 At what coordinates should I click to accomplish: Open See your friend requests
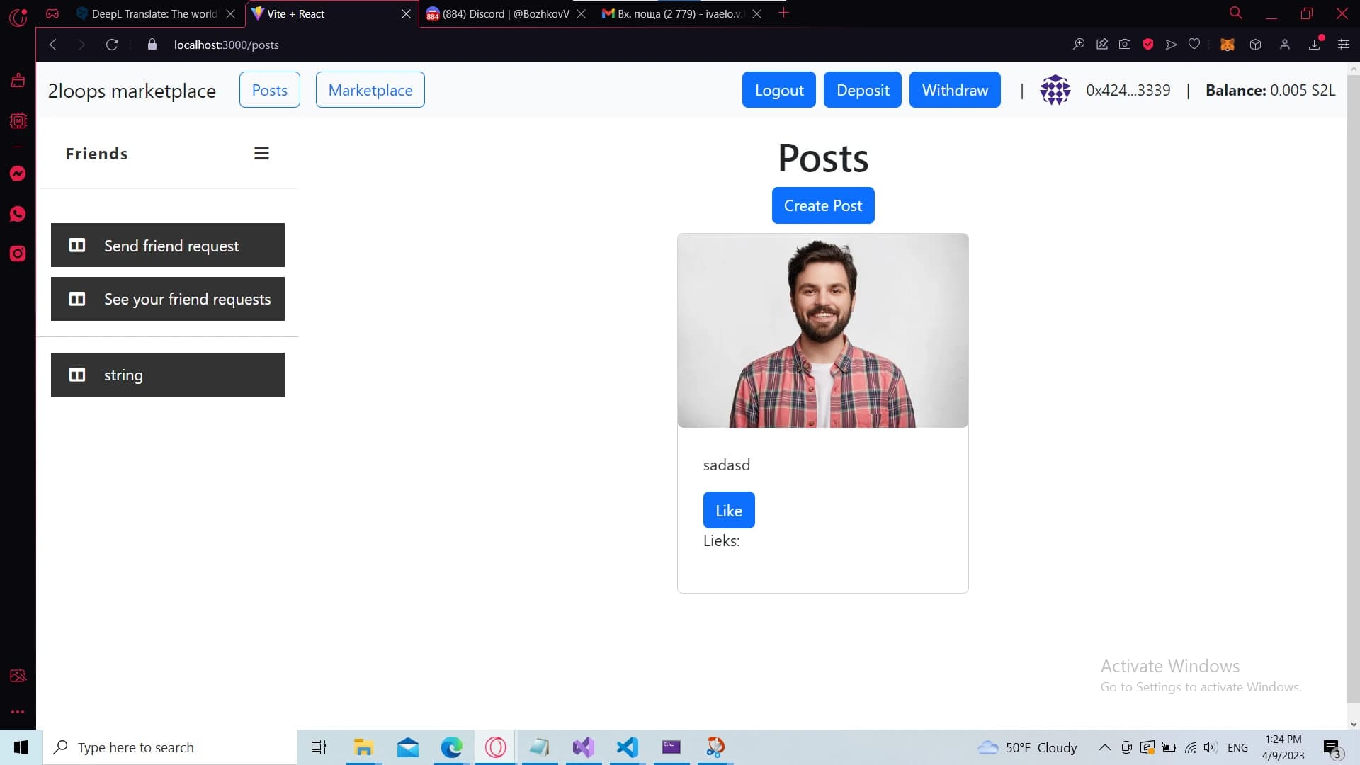click(168, 299)
